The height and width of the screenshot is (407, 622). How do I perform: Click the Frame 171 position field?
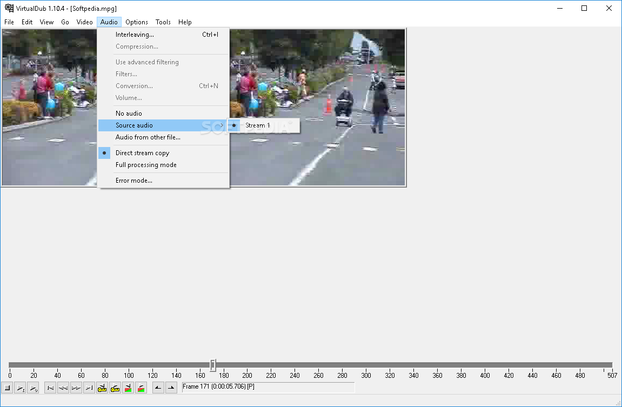[268, 387]
